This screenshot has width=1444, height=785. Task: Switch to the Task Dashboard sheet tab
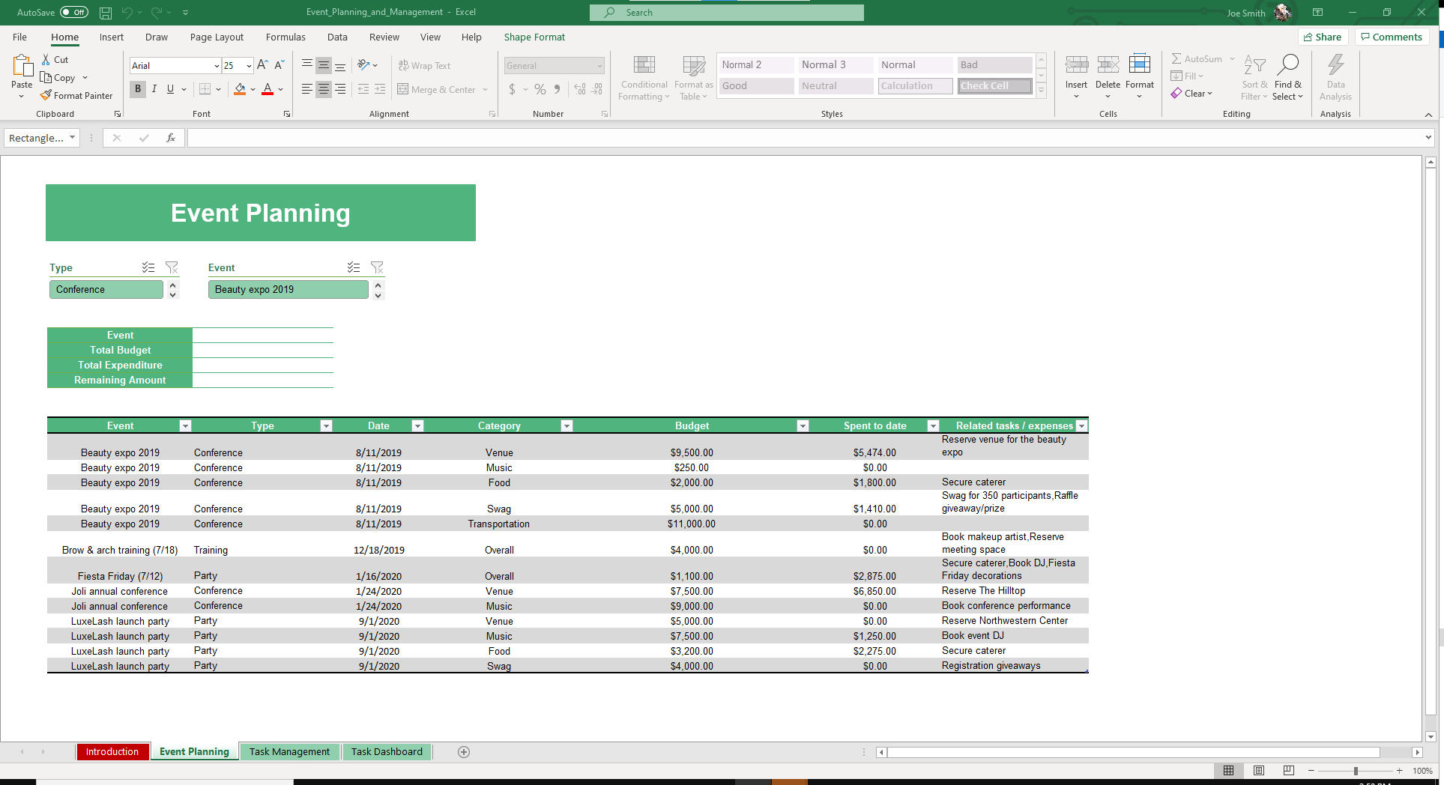(x=387, y=752)
